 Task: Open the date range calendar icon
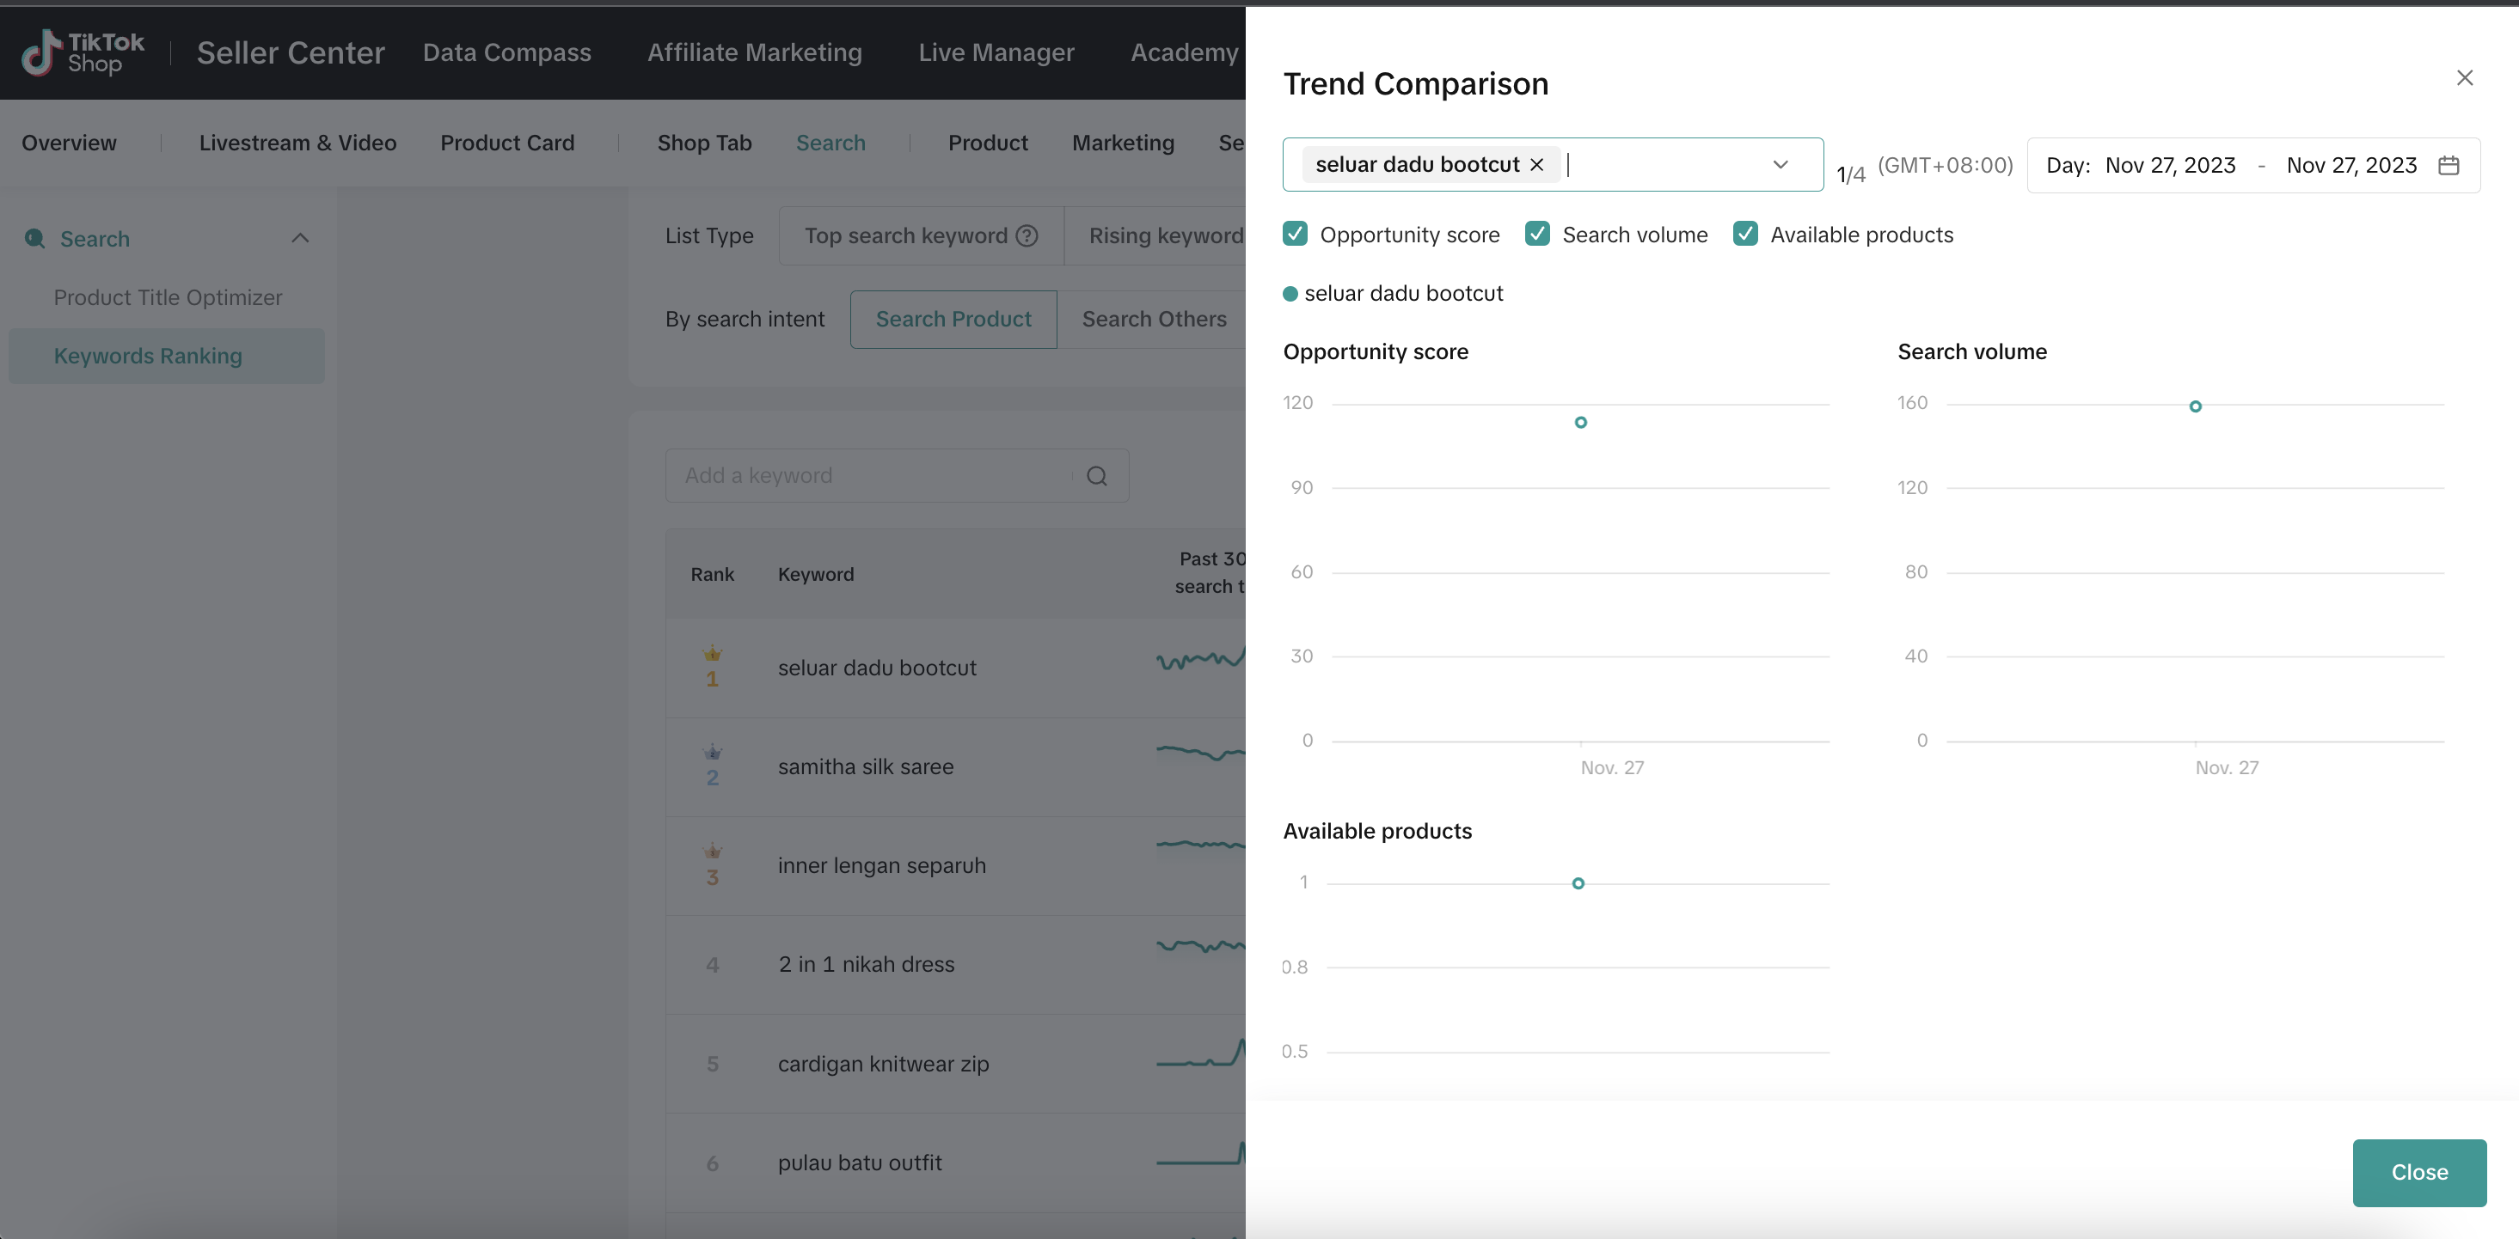tap(2449, 165)
